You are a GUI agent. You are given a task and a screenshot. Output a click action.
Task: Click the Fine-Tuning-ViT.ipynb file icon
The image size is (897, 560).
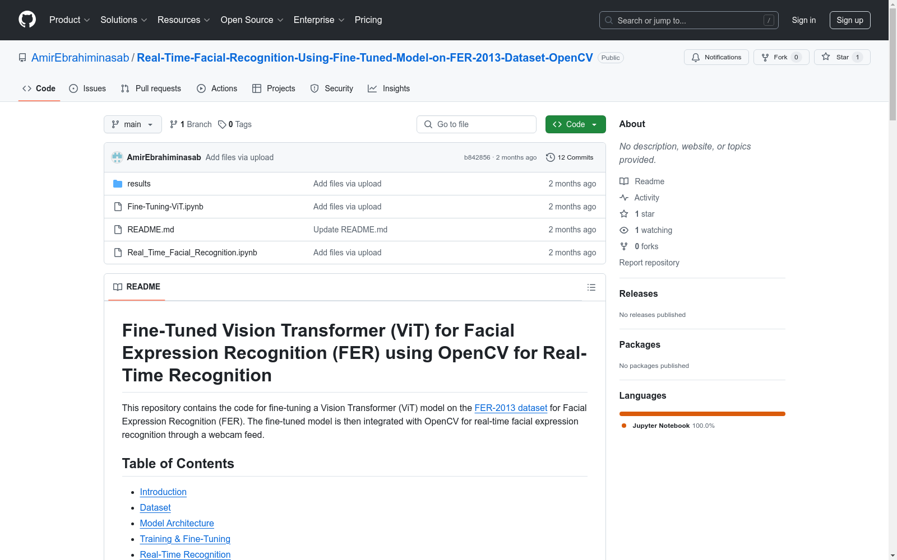point(118,207)
